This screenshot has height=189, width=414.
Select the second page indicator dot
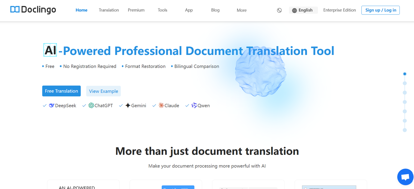pyautogui.click(x=405, y=83)
